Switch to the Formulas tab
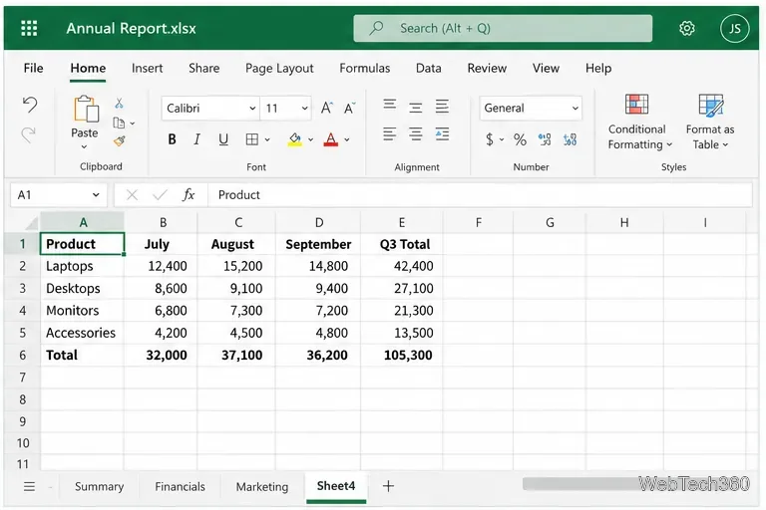This screenshot has height=510, width=766. coord(364,68)
